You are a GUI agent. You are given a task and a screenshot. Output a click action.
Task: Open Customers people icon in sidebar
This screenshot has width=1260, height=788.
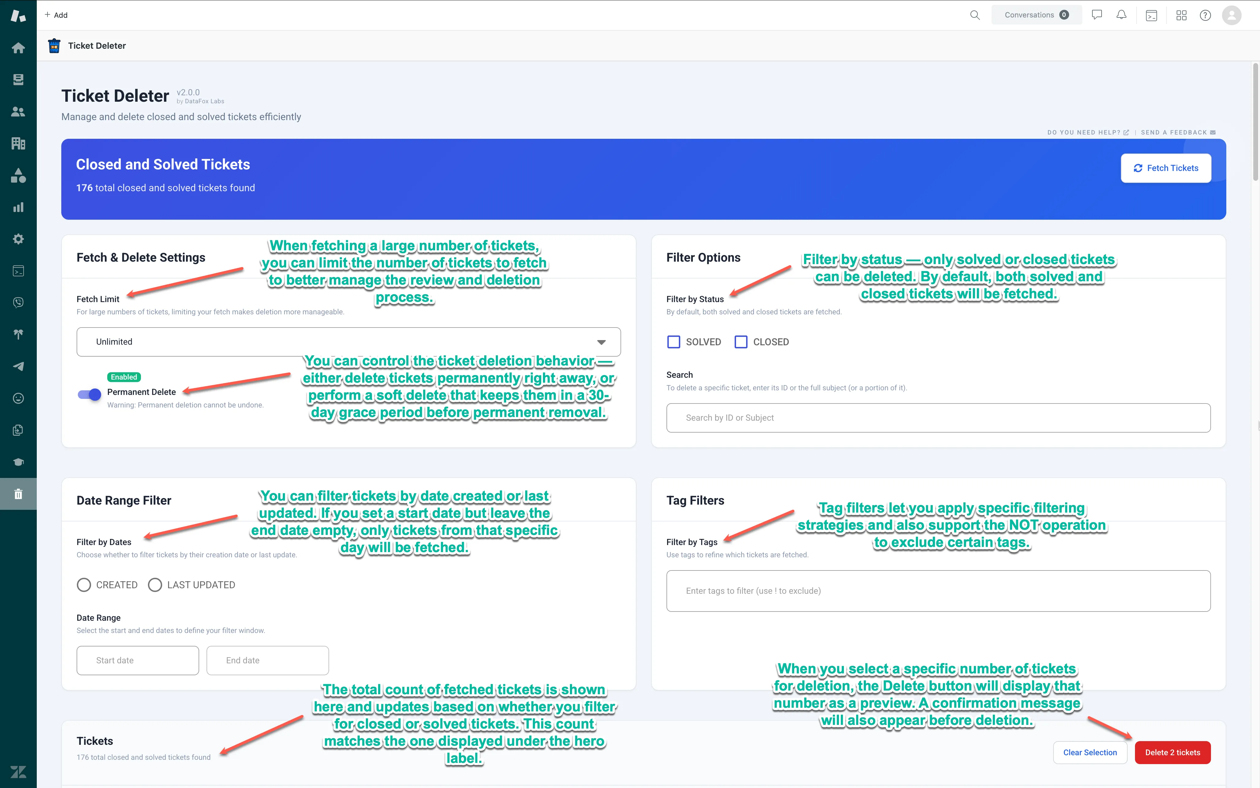coord(18,112)
